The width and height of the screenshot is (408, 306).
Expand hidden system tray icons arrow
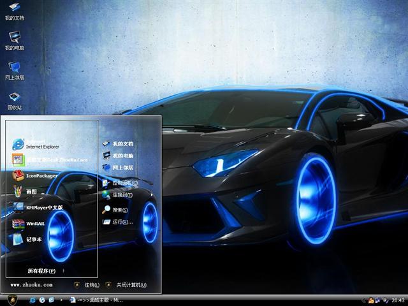[x=364, y=300]
